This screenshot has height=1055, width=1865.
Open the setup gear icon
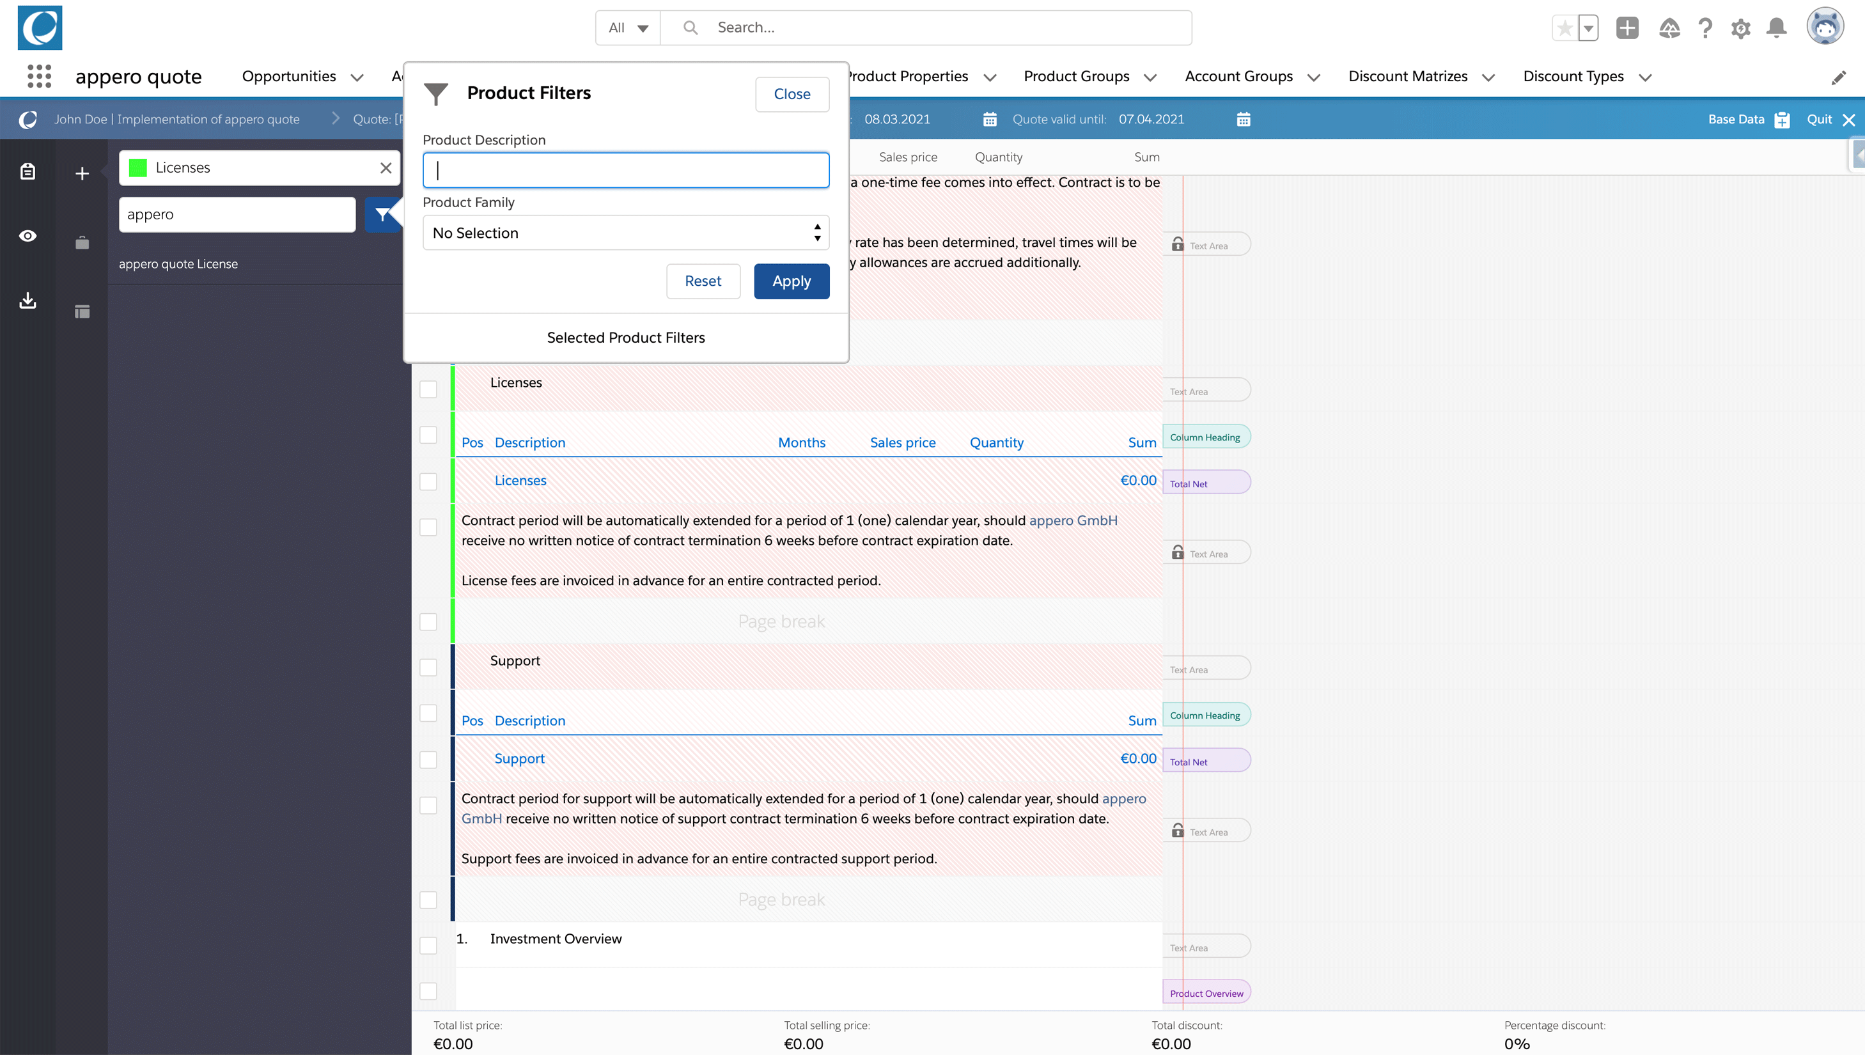1740,28
